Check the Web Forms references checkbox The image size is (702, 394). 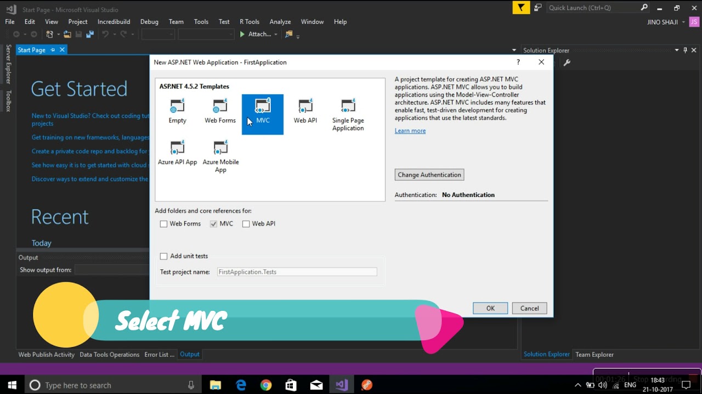(163, 224)
